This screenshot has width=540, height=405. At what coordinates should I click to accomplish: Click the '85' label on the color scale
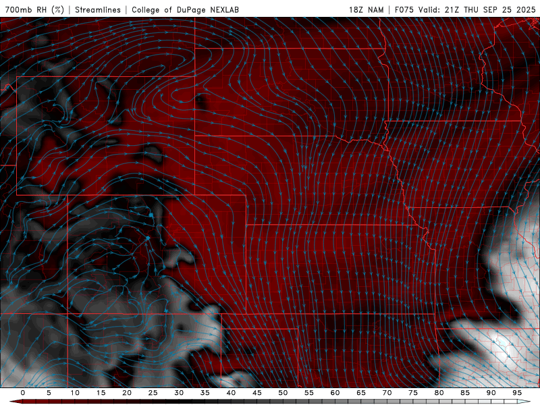tap(464, 393)
